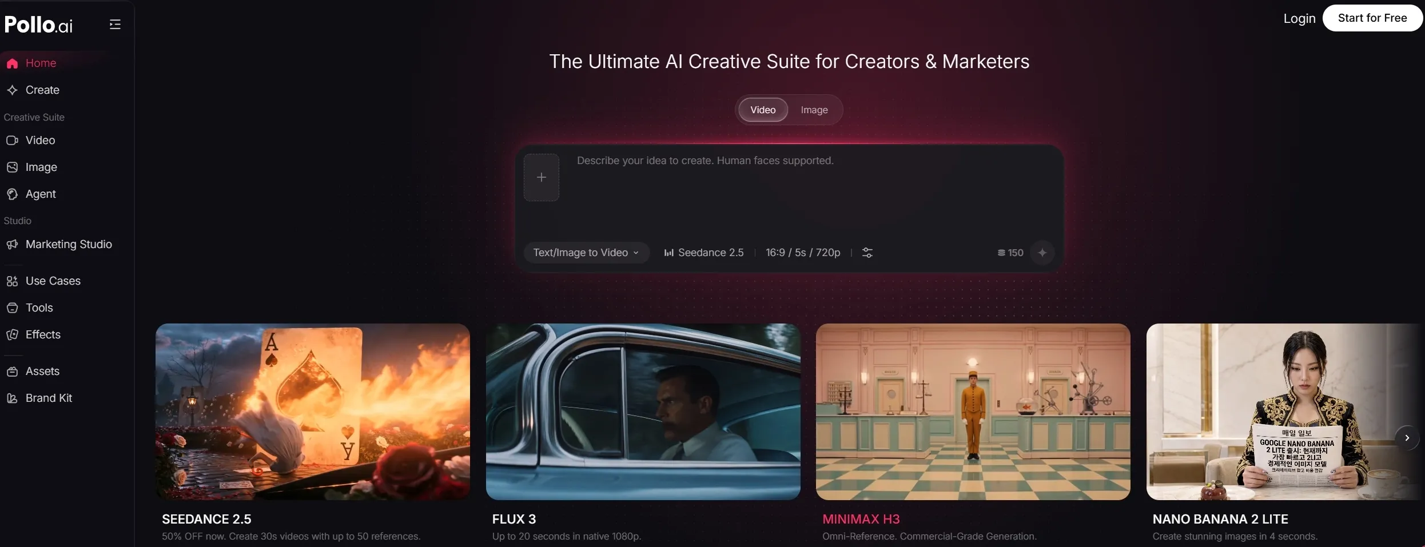Click the Create sparkle icon in sidebar
This screenshot has width=1425, height=547.
coord(12,90)
